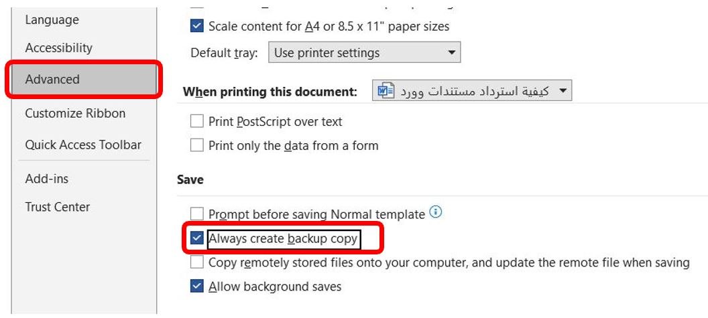Open the Trust Center category
708x318 pixels.
(x=58, y=207)
